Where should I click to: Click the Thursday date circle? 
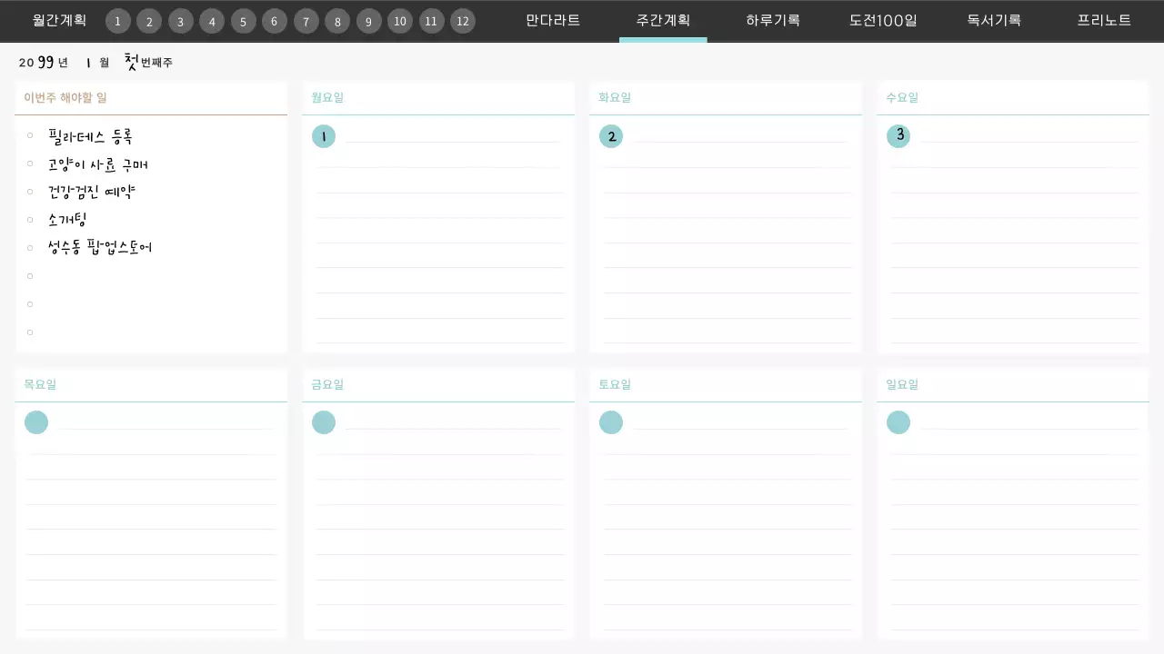click(x=36, y=422)
